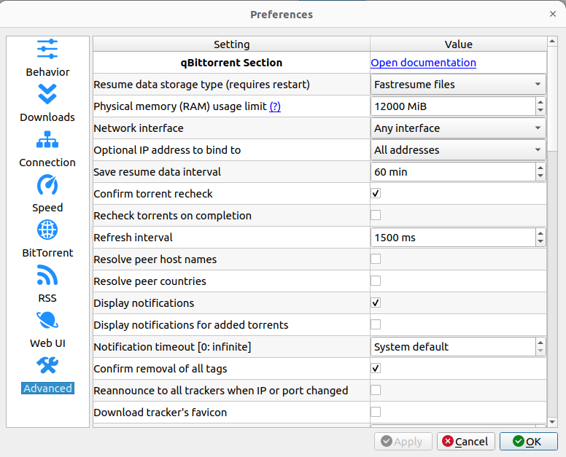Click the Setting column header
Screen dimensions: 566x457
click(231, 44)
